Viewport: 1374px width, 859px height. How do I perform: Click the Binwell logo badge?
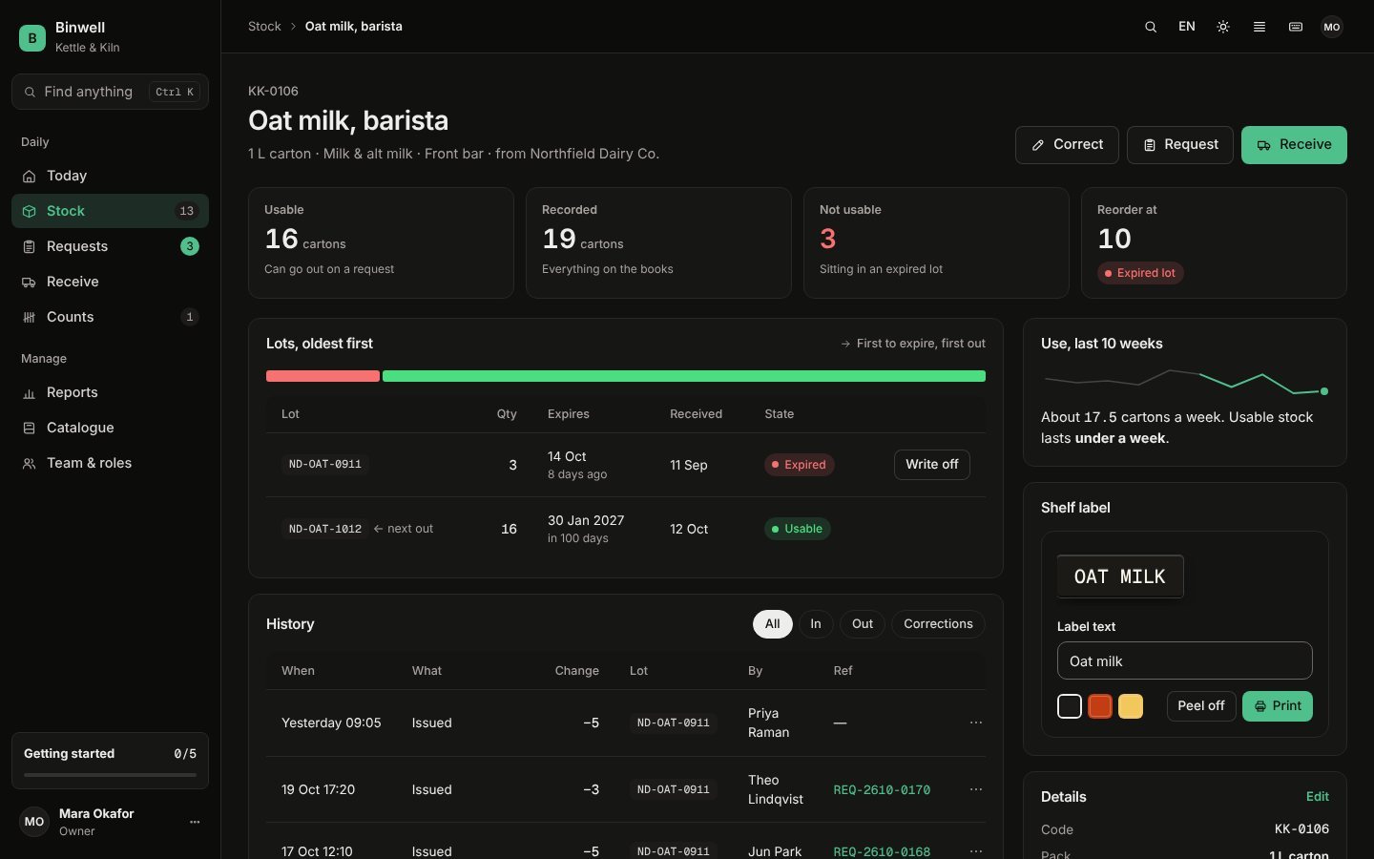32,37
